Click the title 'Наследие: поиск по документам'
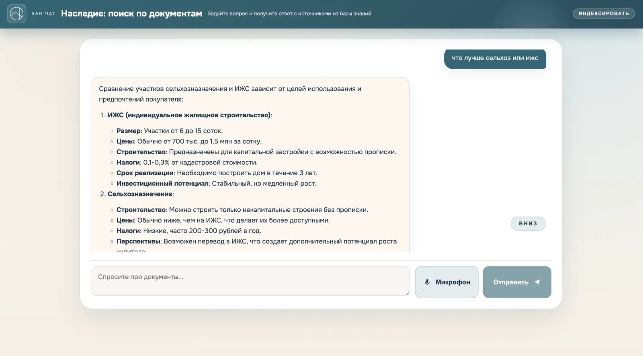643x356 pixels. tap(131, 14)
